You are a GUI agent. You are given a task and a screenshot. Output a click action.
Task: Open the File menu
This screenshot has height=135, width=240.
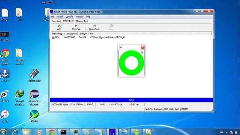[52, 16]
